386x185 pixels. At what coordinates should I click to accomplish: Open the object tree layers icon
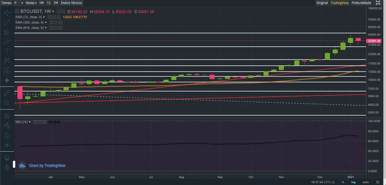[x=7, y=158]
